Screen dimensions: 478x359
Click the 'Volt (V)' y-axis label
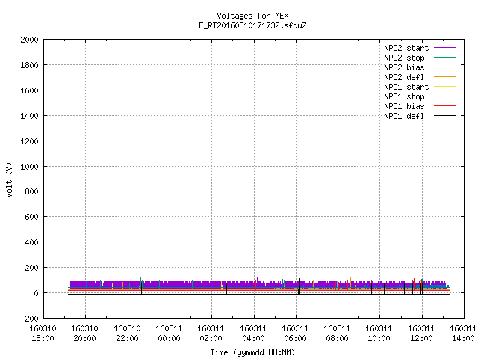point(9,179)
